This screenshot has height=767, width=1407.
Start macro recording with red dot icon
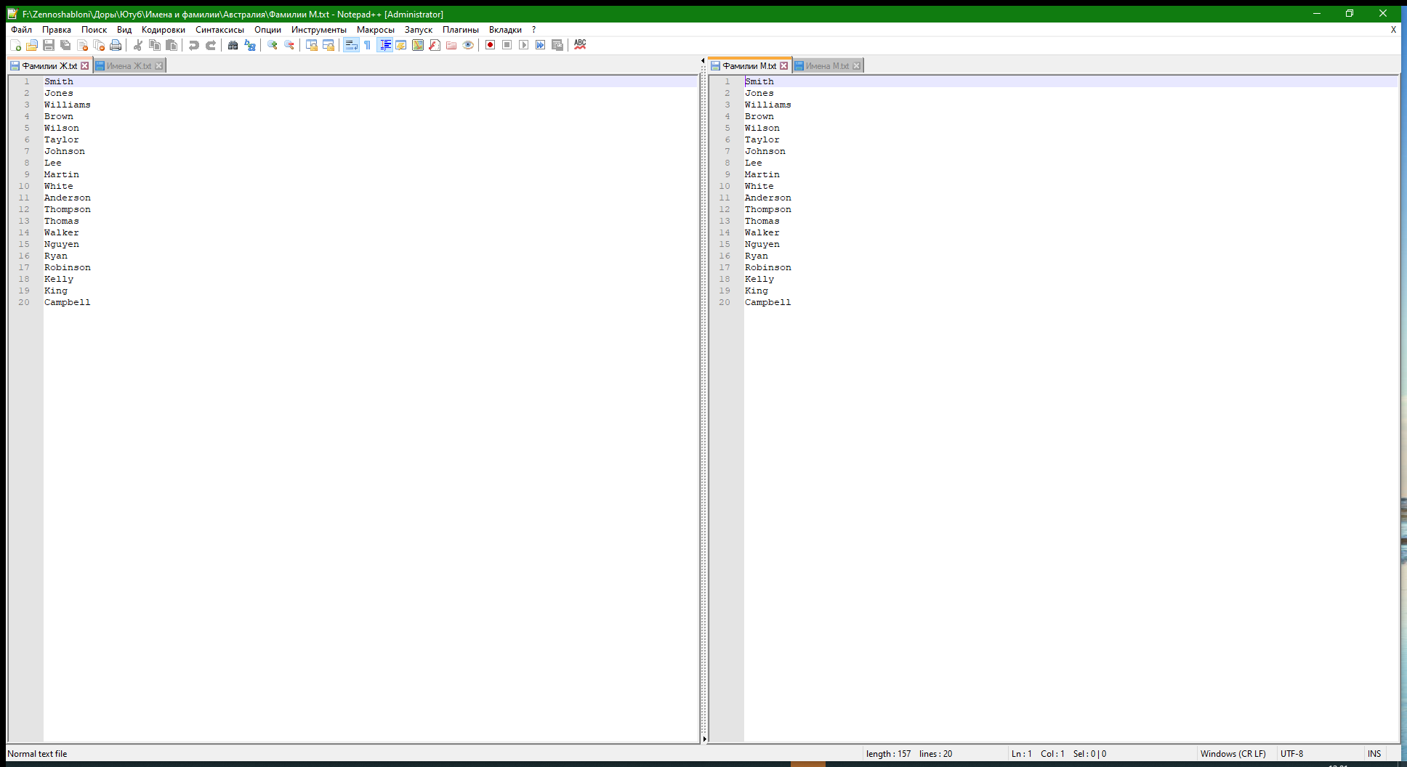(x=491, y=45)
